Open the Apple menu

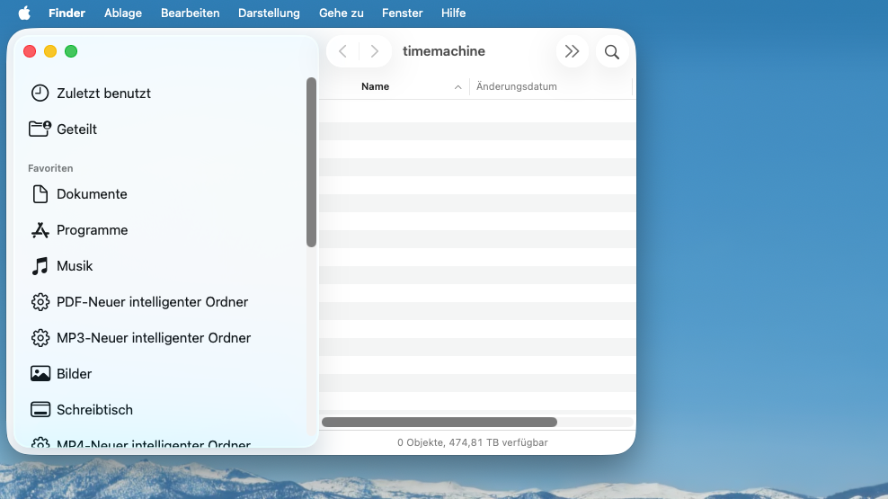point(24,13)
